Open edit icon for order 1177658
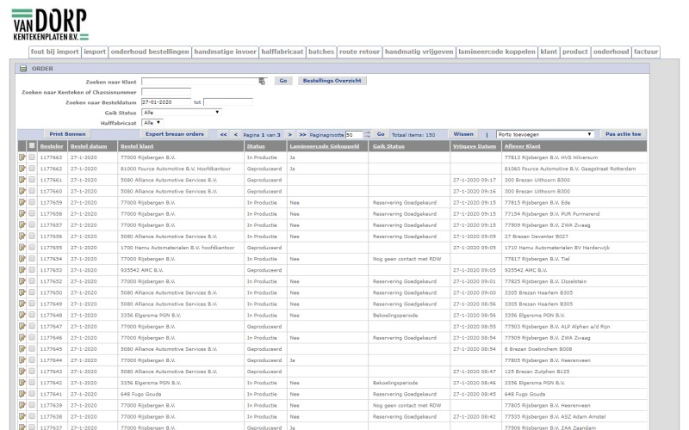The image size is (689, 430). click(22, 213)
